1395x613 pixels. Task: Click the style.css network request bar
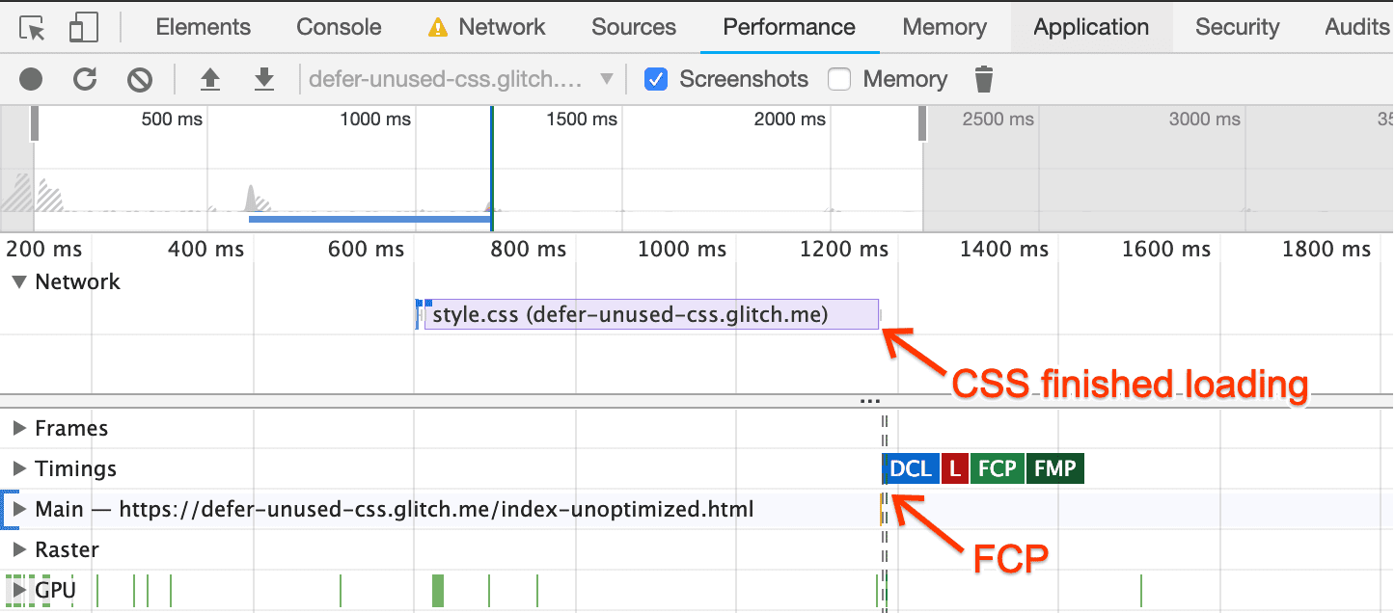(x=646, y=313)
